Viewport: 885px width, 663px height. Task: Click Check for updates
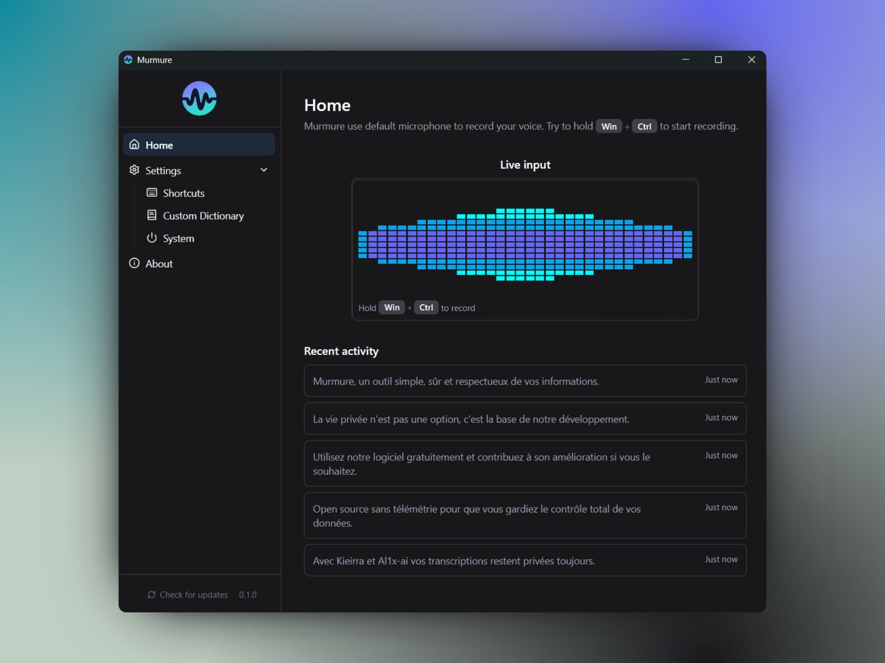point(194,594)
